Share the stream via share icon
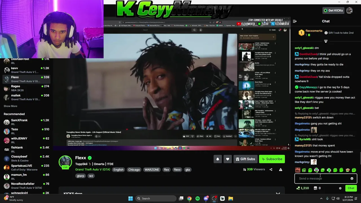The width and height of the screenshot is (361, 203). point(271,169)
